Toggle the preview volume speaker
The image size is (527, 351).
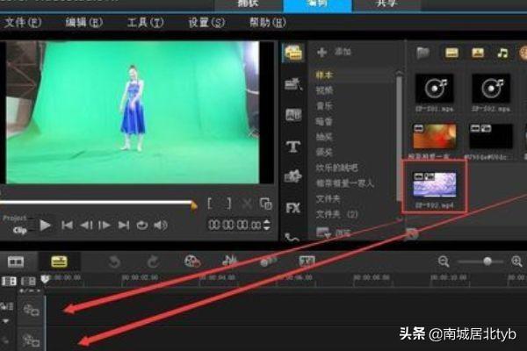161,226
